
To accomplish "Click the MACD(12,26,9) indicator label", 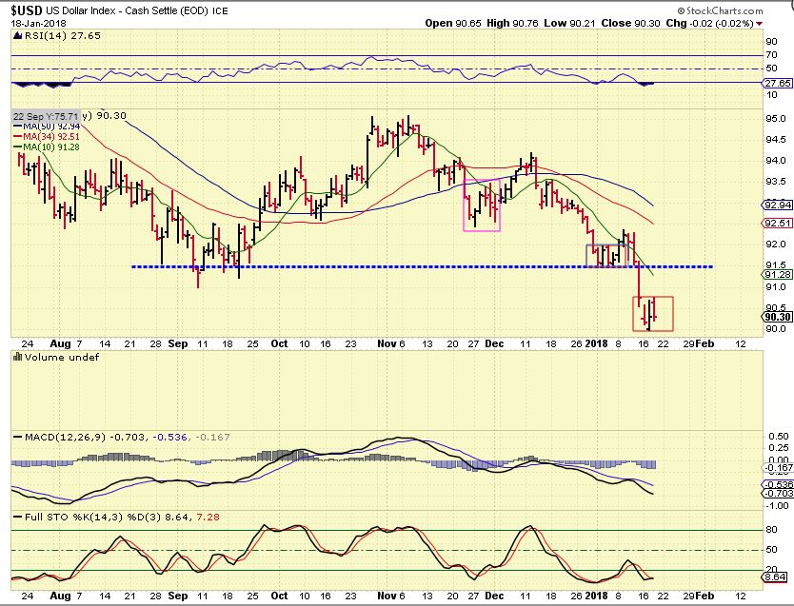I will [57, 436].
